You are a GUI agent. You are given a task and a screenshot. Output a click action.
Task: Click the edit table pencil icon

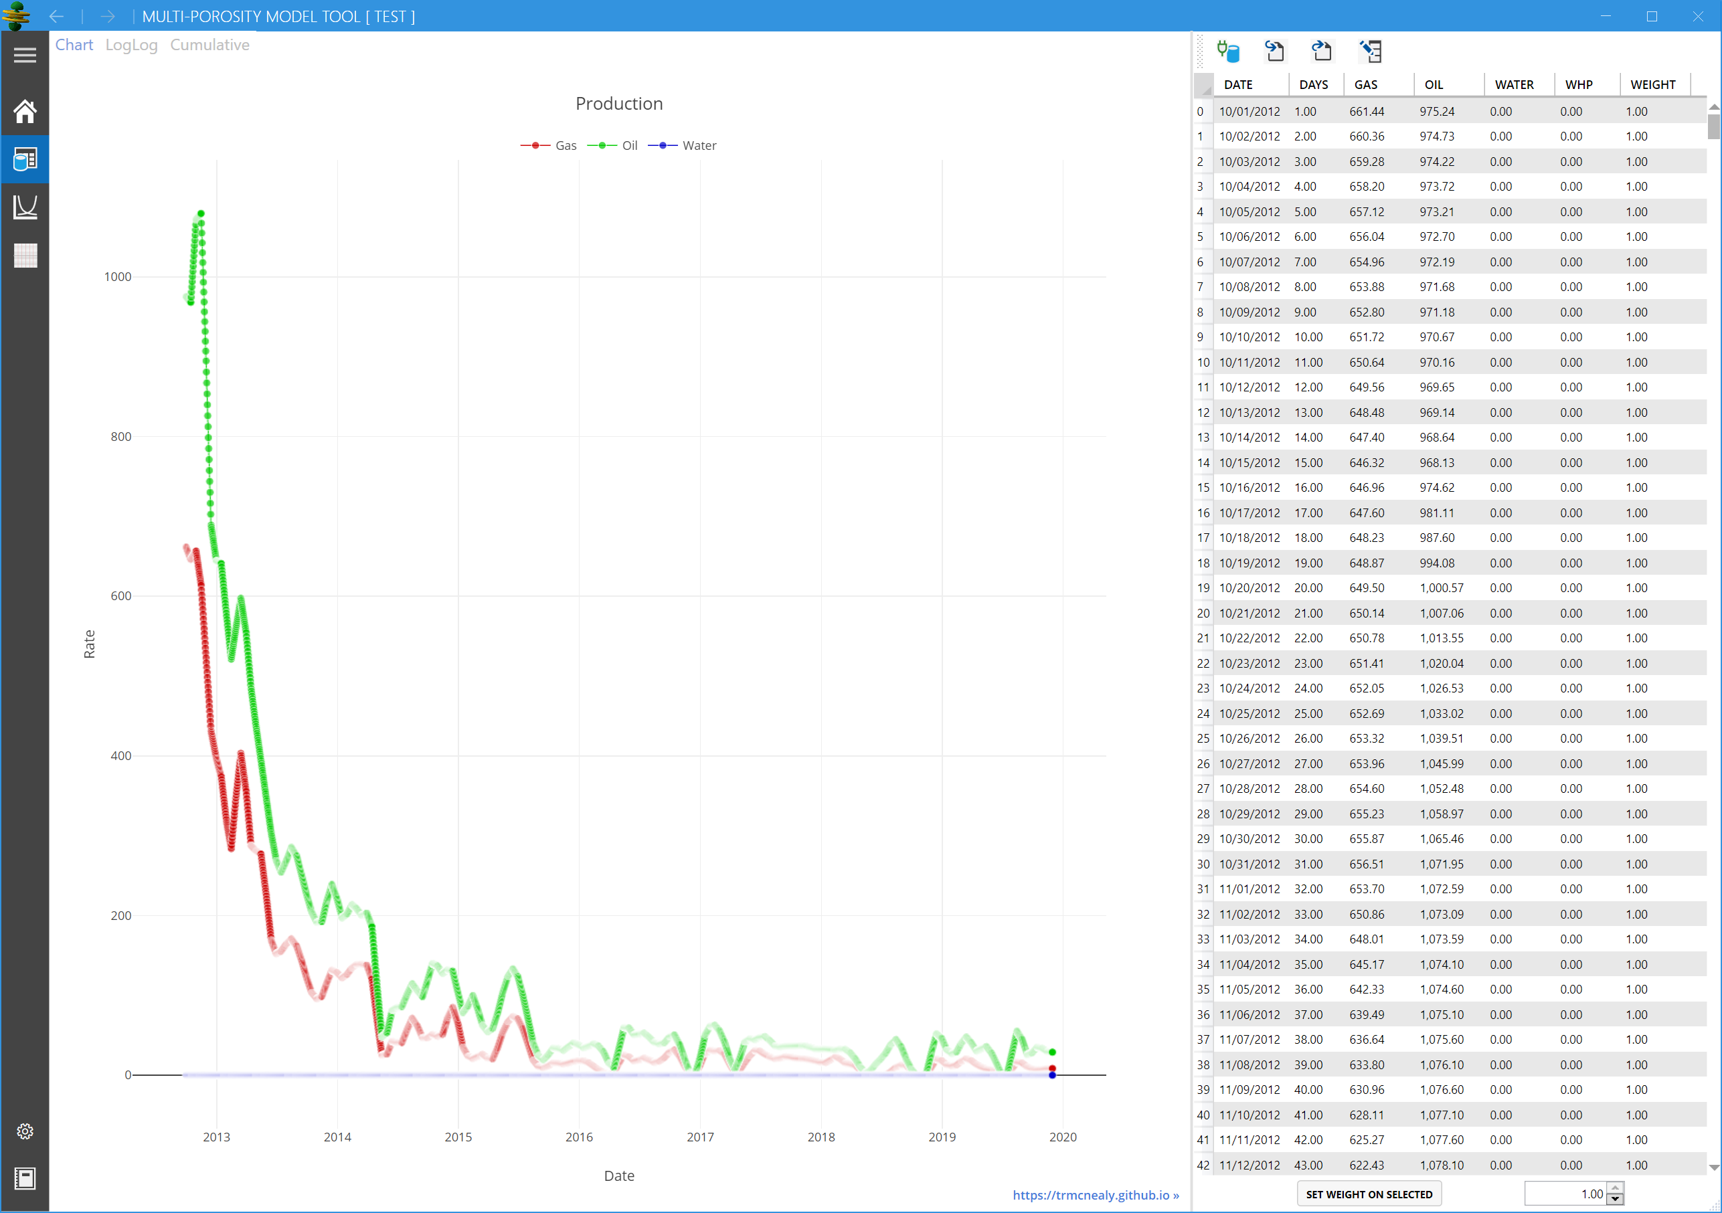(x=1370, y=51)
